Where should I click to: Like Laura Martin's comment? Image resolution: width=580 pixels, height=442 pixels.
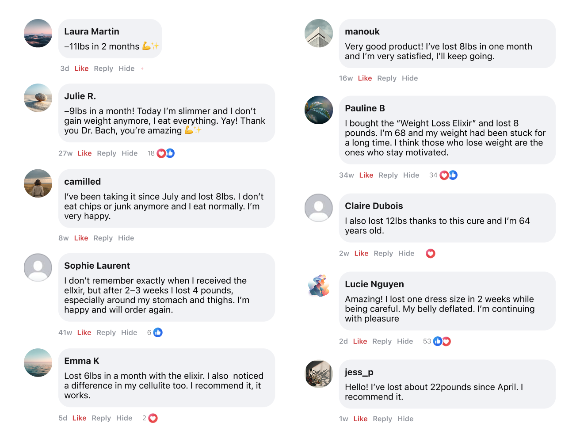pos(81,69)
